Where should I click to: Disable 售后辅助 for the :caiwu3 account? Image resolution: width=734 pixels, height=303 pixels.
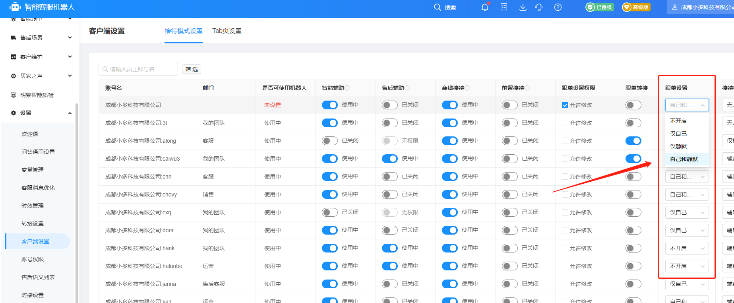coord(389,159)
